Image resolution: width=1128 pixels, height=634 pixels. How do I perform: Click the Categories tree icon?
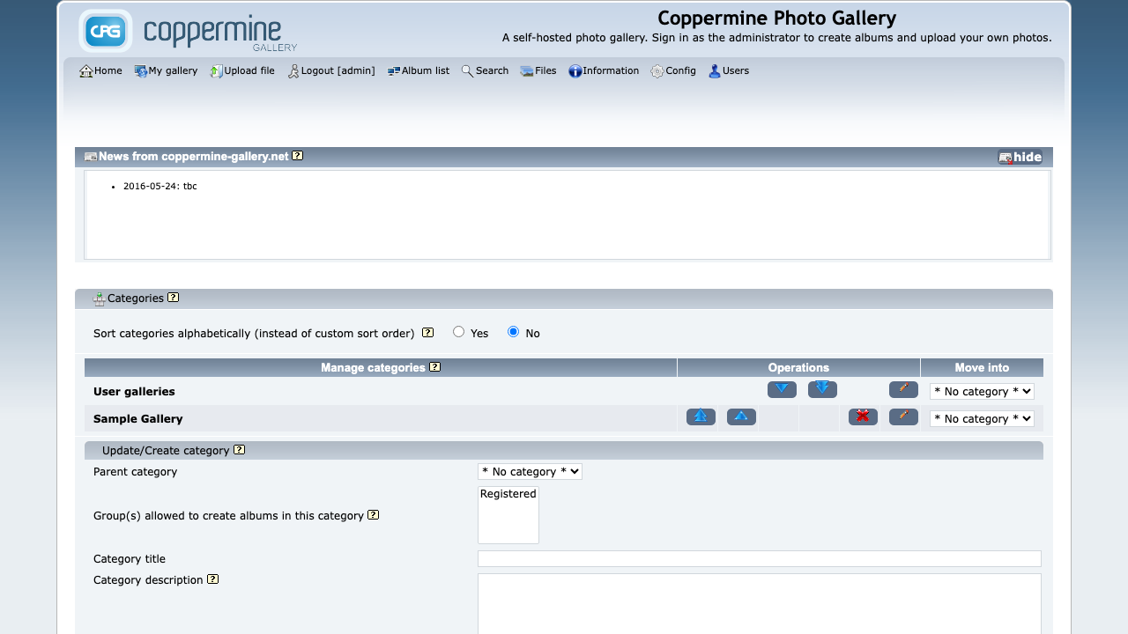(100, 299)
